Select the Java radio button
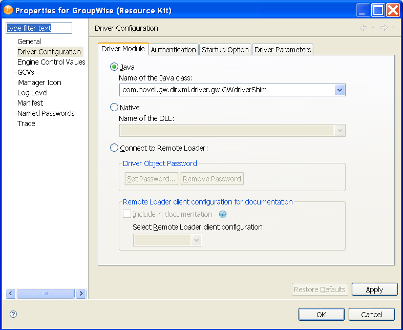The width and height of the screenshot is (403, 330). (x=114, y=67)
